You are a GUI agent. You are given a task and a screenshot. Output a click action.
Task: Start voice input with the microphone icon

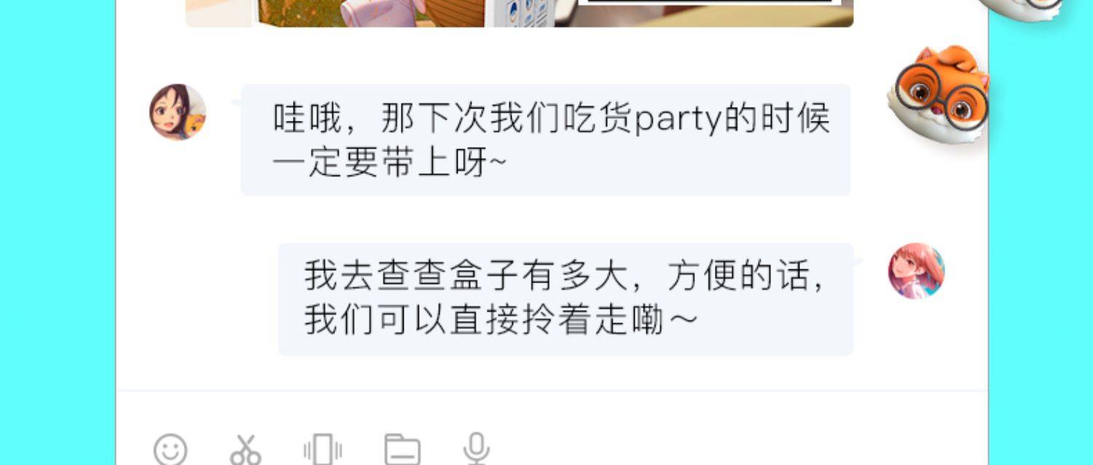pos(477,449)
